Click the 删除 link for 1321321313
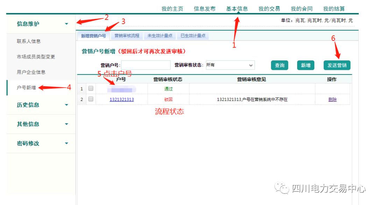Viewport: 378px width, 205px height. click(x=332, y=99)
